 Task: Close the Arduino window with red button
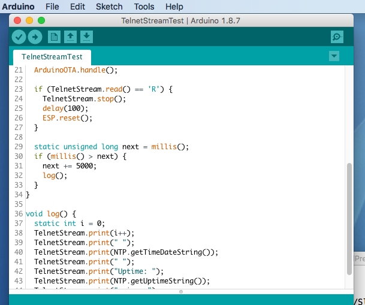(17, 20)
